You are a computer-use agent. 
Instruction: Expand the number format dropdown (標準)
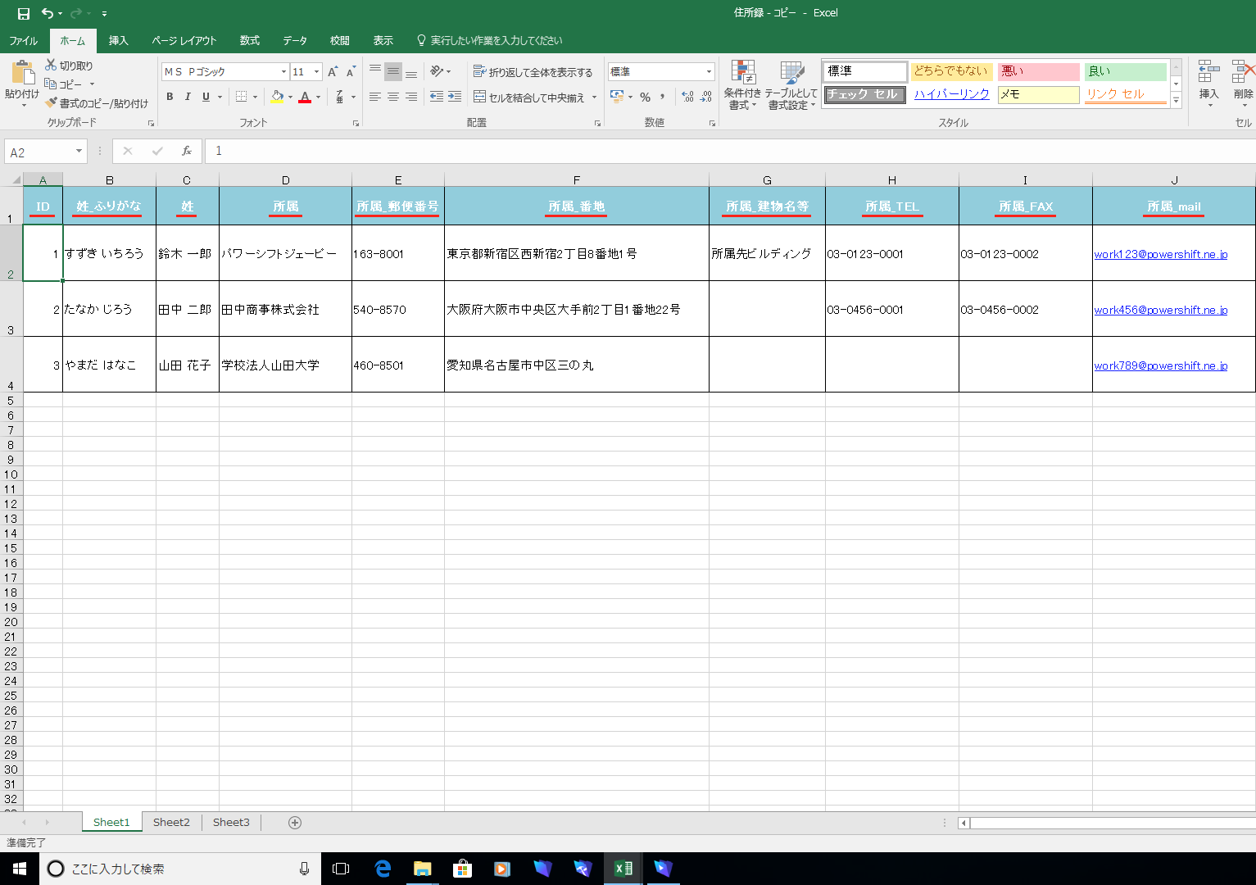tap(709, 72)
